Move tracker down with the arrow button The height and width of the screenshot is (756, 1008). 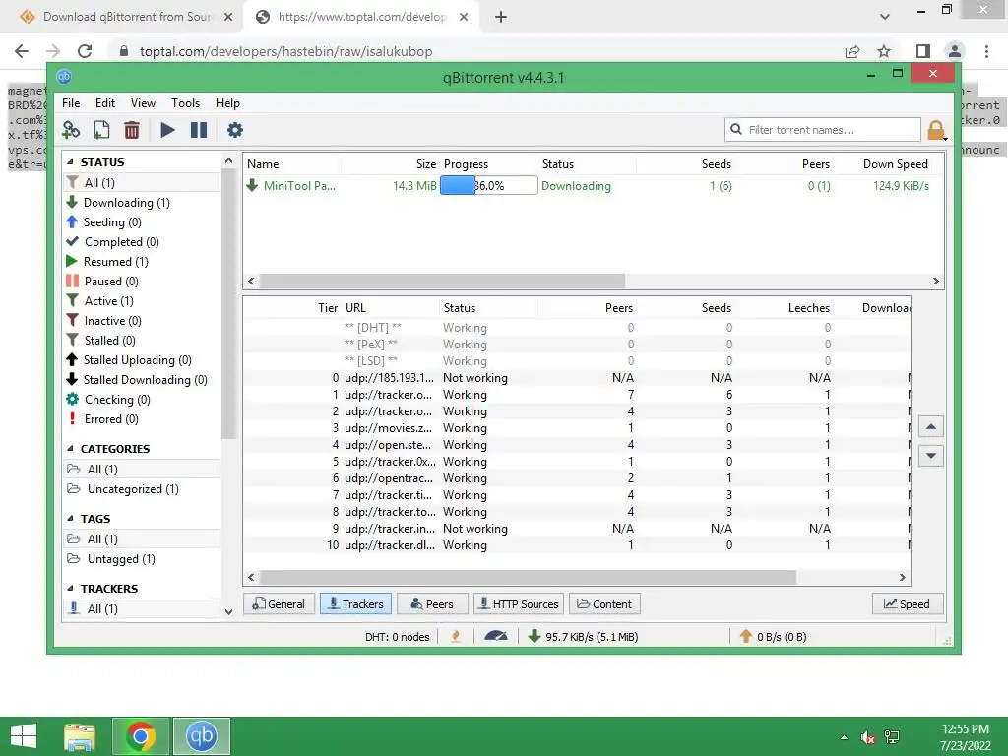(x=931, y=456)
